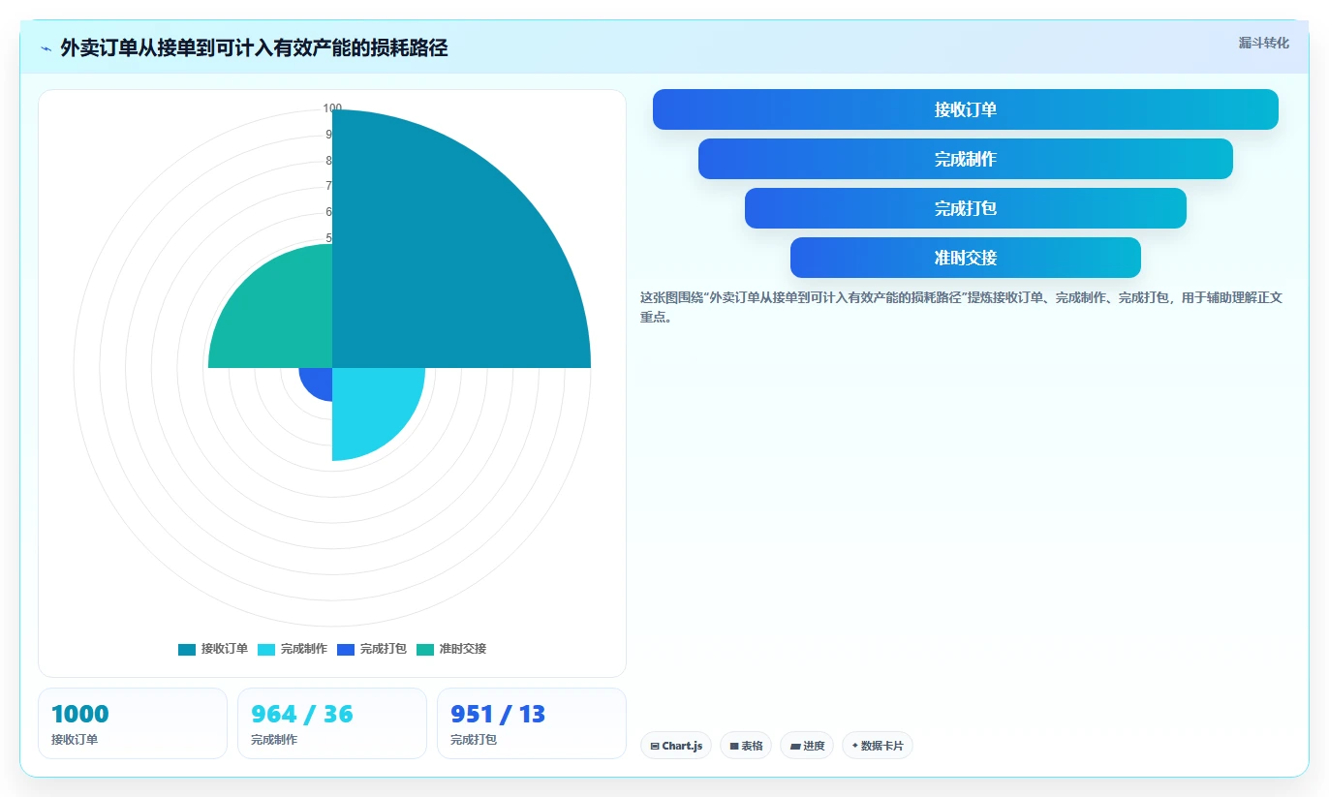The width and height of the screenshot is (1329, 797).
Task: Open the 1000 接收订单 stat card
Action: pos(133,723)
